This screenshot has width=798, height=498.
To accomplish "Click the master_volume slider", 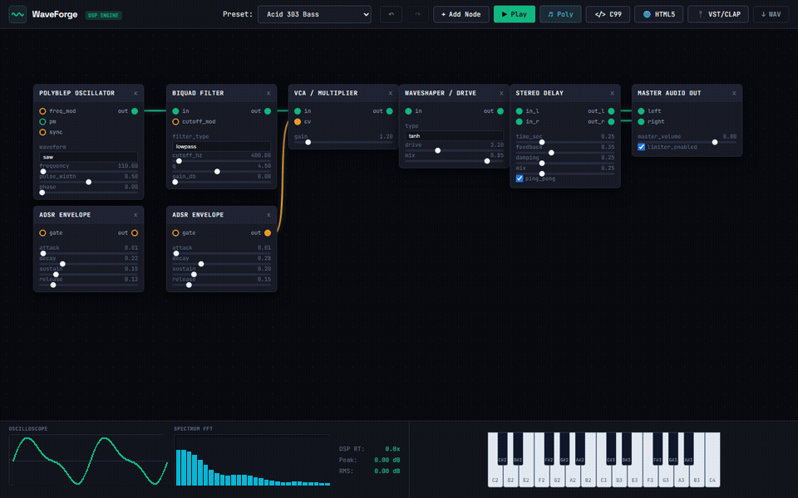I will click(687, 142).
